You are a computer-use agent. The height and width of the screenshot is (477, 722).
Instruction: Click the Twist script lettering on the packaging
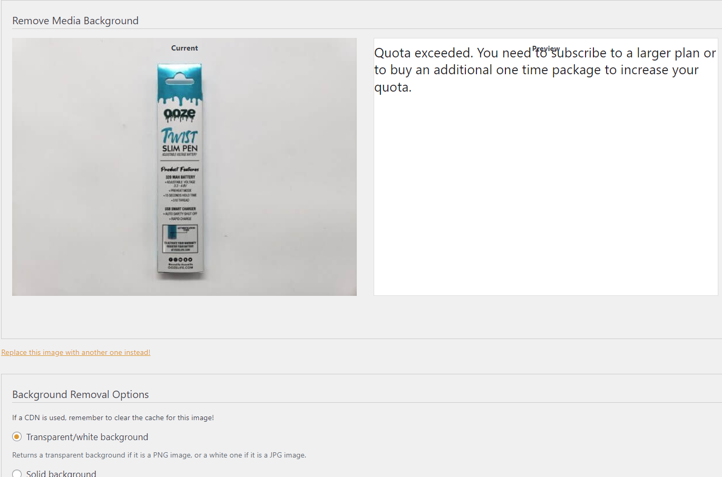click(179, 136)
